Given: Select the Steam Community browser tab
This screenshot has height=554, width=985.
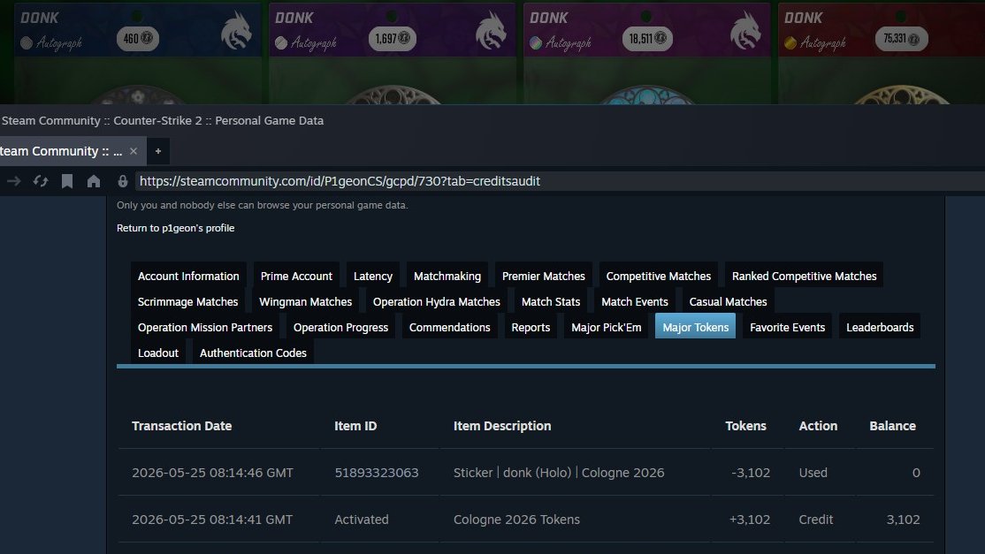Looking at the screenshot, I should tap(73, 151).
